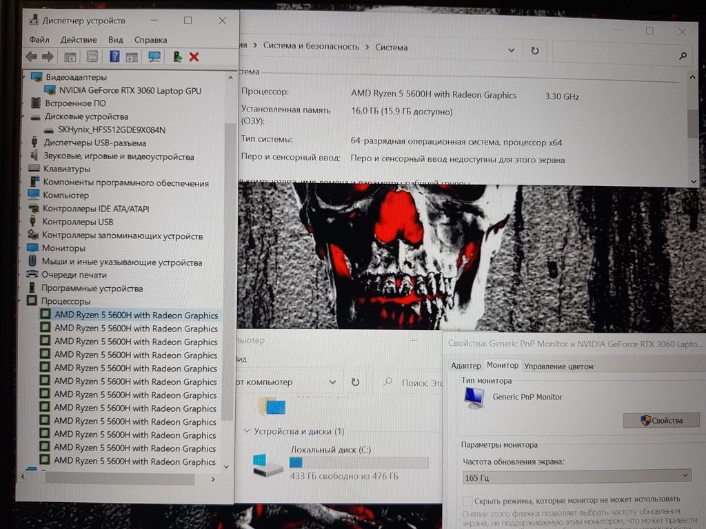Image resolution: width=706 pixels, height=529 pixels.
Task: Select the Контроллеры USB category
Action: pyautogui.click(x=78, y=222)
